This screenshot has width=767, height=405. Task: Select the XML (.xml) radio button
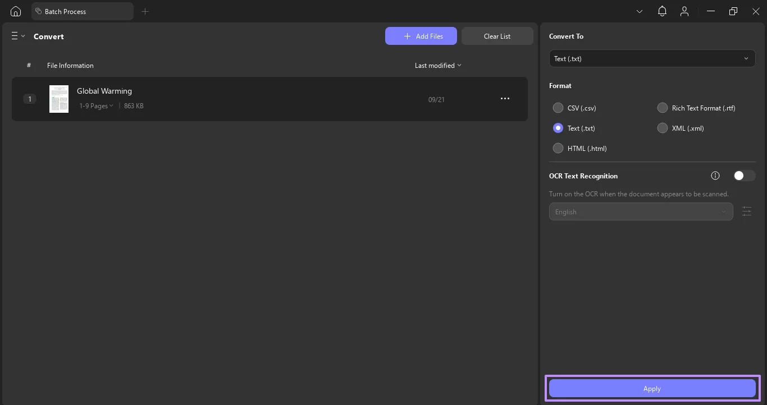(x=663, y=128)
